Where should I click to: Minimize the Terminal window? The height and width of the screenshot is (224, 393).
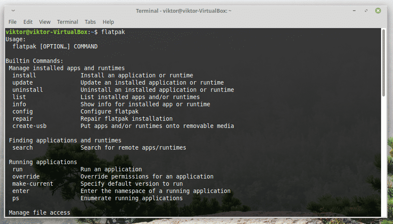[354, 11]
